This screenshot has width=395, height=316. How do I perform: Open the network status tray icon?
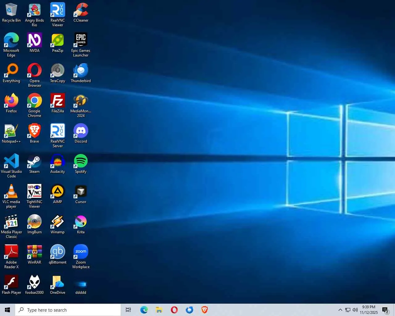coord(348,310)
